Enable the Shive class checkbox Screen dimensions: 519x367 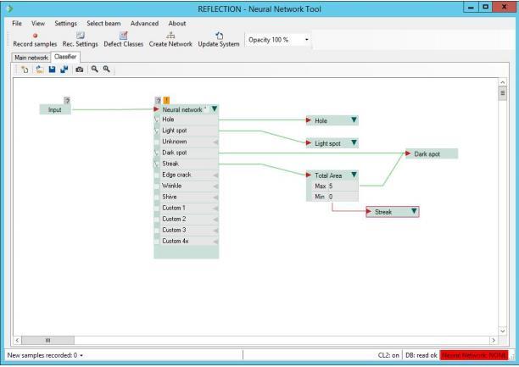click(157, 197)
